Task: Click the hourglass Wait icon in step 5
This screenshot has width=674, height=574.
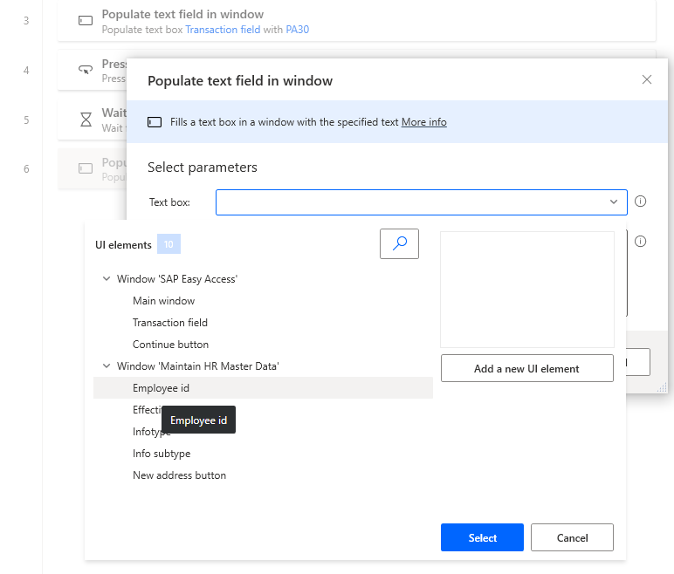Action: [x=86, y=120]
